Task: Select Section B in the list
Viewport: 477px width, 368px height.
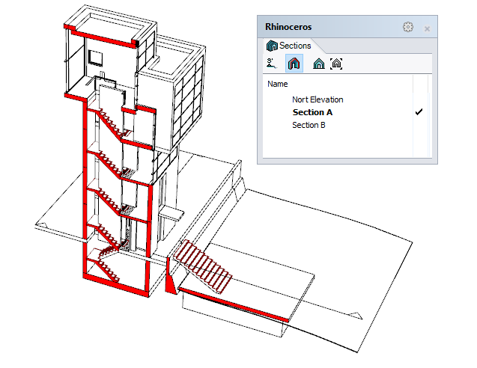Action: click(x=309, y=125)
